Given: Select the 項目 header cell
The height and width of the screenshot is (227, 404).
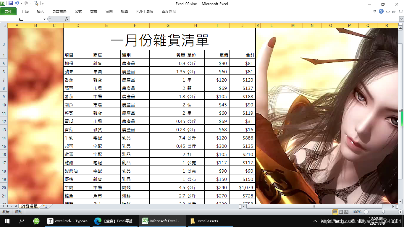Looking at the screenshot, I should [x=78, y=55].
